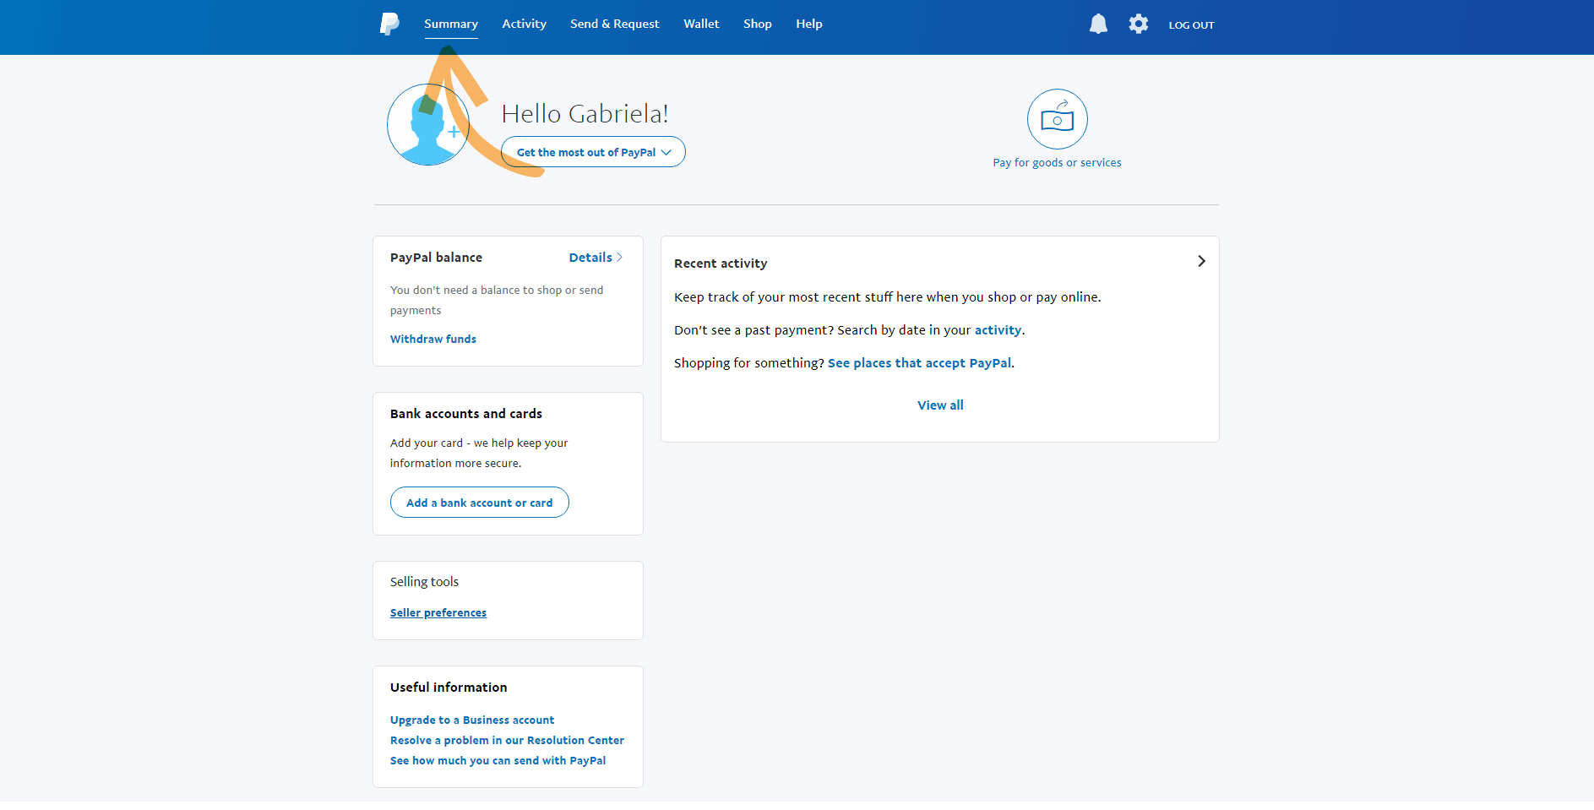Click the PayPal logo icon
The height and width of the screenshot is (810, 1594).
coord(389,24)
